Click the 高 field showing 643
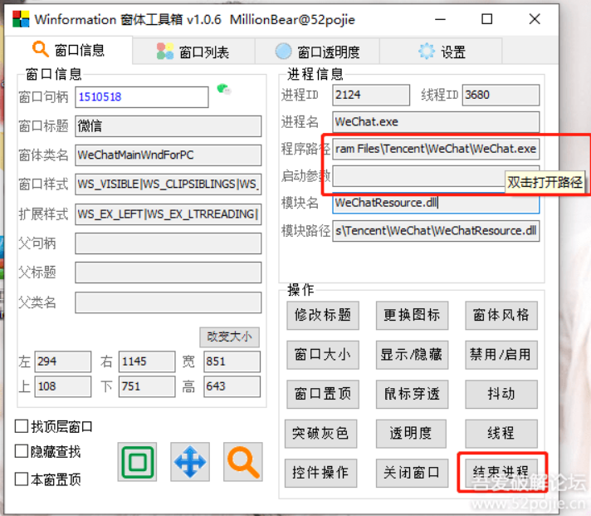Viewport: 591px width, 516px height. point(232,386)
